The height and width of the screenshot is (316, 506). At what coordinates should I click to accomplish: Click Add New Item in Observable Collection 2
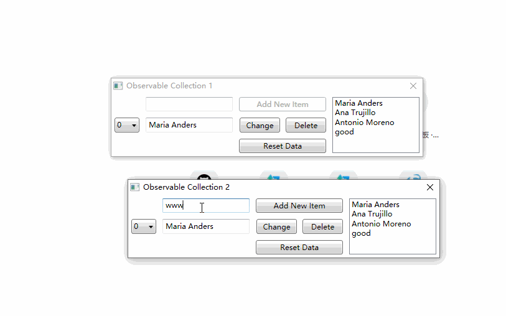[299, 206]
